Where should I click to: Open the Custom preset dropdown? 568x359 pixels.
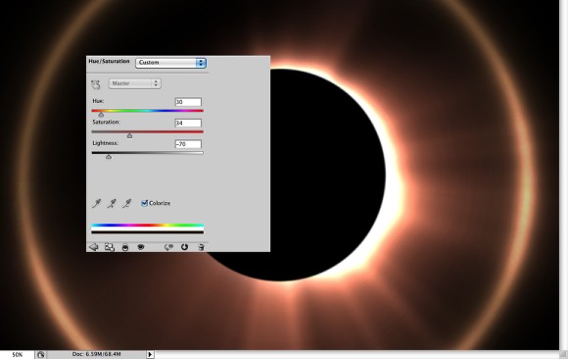(x=171, y=63)
